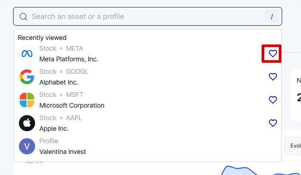Select Microsoft Corporation from recently viewed
Image resolution: width=301 pixels, height=175 pixels.
[147, 100]
